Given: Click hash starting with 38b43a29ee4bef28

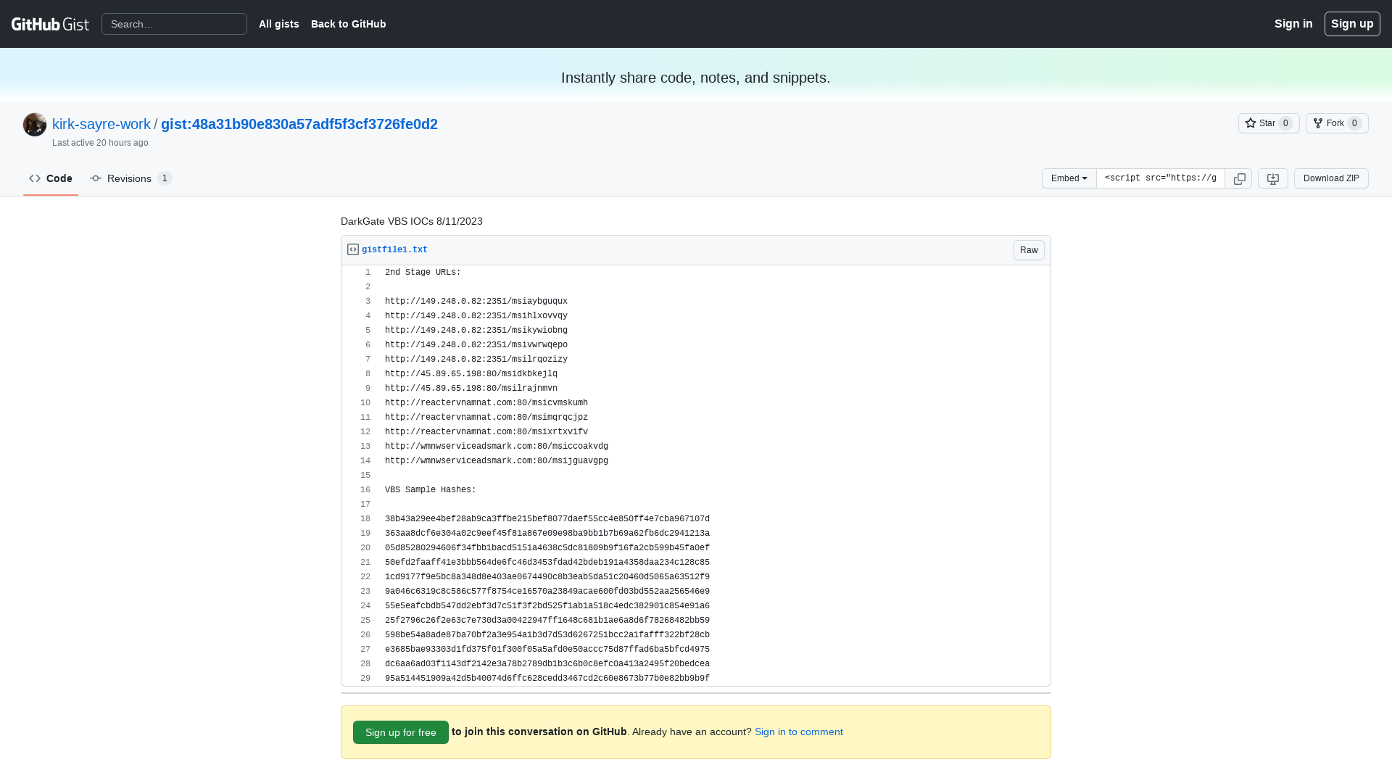Looking at the screenshot, I should (547, 519).
